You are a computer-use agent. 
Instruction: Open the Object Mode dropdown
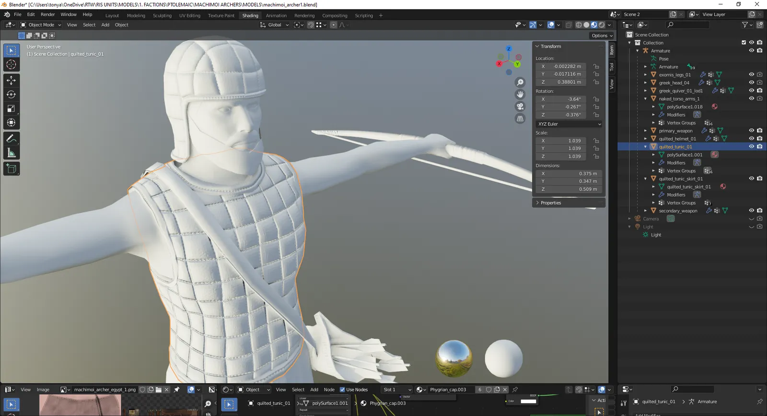tap(41, 25)
